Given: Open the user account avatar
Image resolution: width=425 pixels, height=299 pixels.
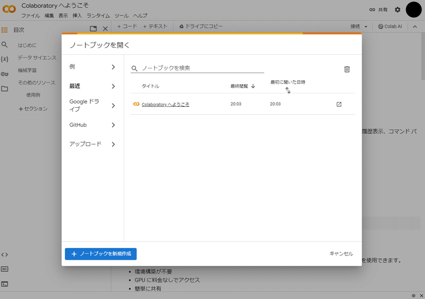Looking at the screenshot, I should [x=414, y=10].
